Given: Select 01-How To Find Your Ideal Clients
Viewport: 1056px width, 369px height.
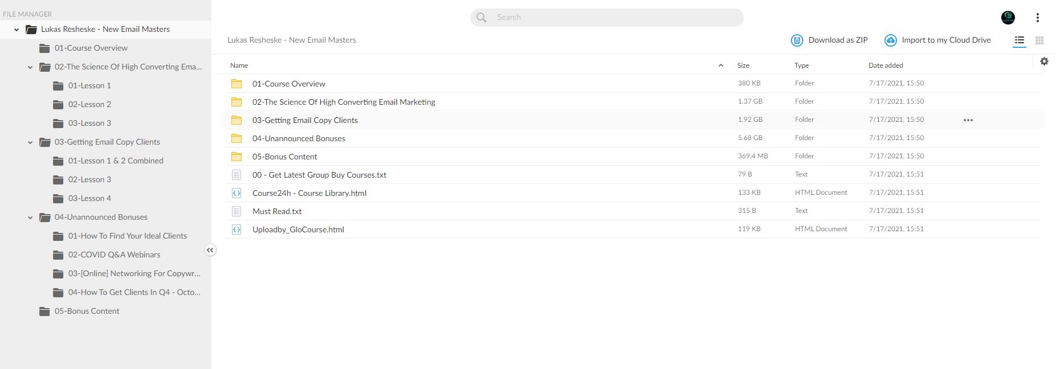Looking at the screenshot, I should 128,236.
